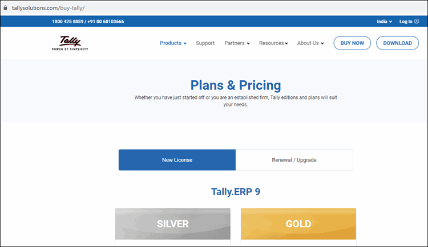Click the padlock icon in address bar
Screen dimensions: 428x247
pyautogui.click(x=5, y=7)
